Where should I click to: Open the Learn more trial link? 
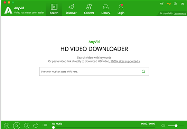tap(180, 13)
